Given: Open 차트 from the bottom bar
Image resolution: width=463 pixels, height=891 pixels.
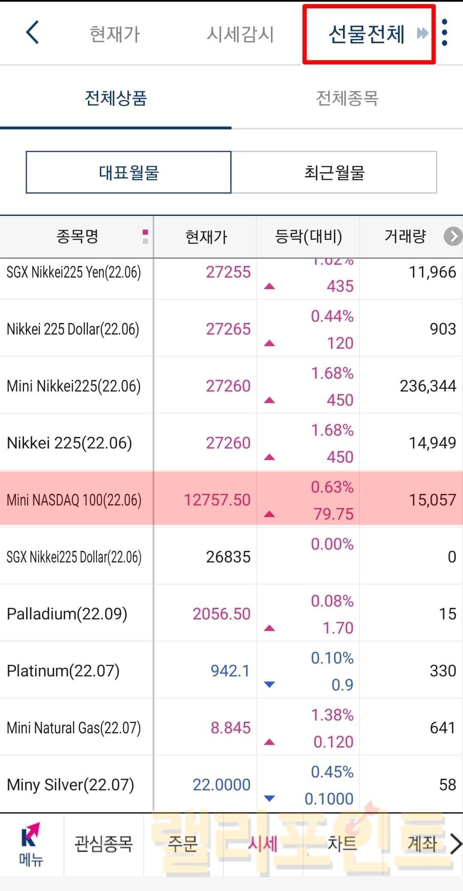Looking at the screenshot, I should (x=342, y=844).
